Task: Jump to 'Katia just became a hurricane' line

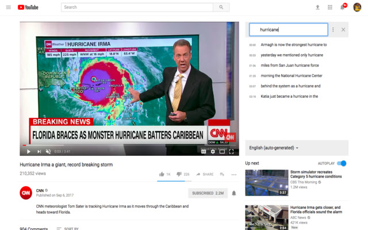Action: tap(289, 97)
